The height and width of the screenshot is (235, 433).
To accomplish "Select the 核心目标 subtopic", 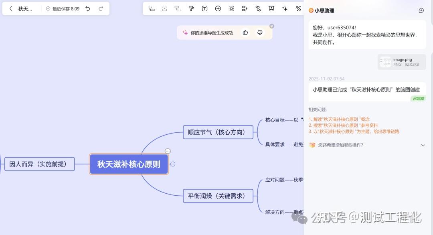I will (x=284, y=120).
